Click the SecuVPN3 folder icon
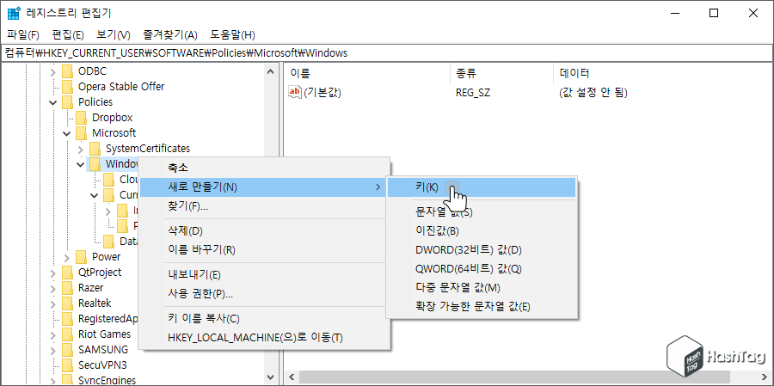This screenshot has width=774, height=386. tap(67, 365)
